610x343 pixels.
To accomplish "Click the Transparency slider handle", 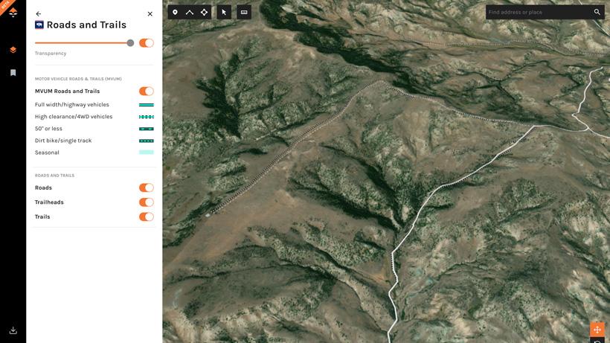I will [x=130, y=43].
